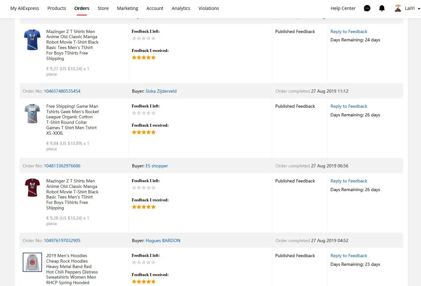Select the maroon Mazinger Z shirt thumbnail
Viewport: 421px width, 286px height.
(32, 188)
